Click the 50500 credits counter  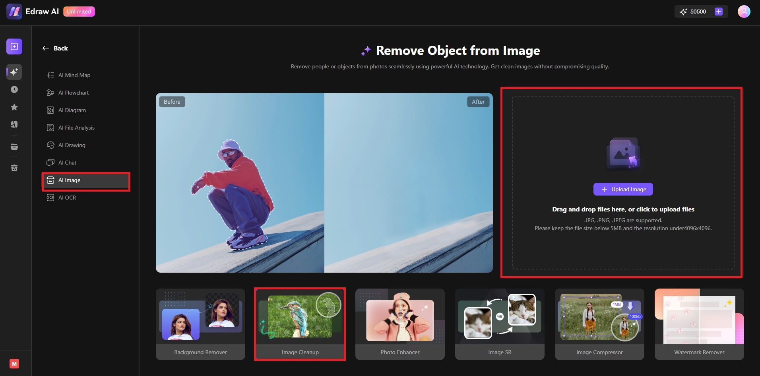pos(698,12)
